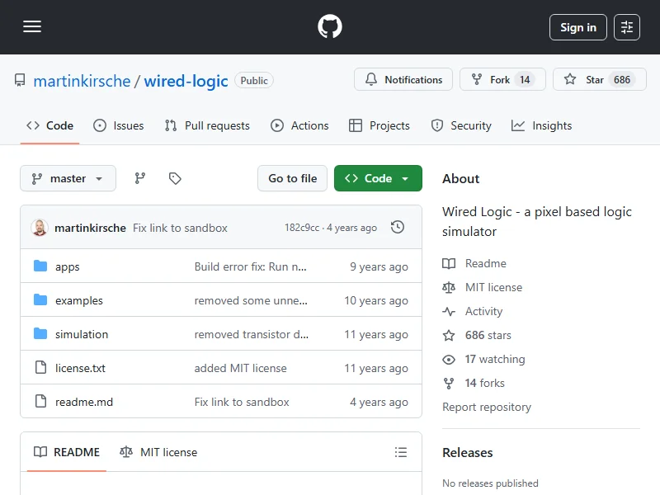The width and height of the screenshot is (660, 495).
Task: Open the hamburger navigation menu
Action: [x=32, y=27]
